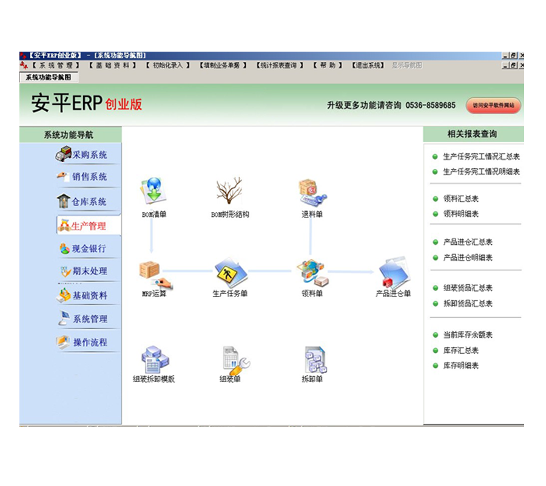Click the red app icon in the title bar
The width and height of the screenshot is (546, 486).
click(23, 55)
